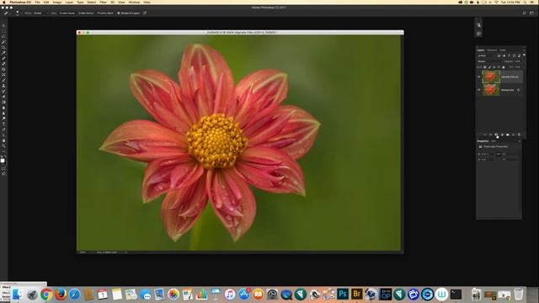Image resolution: width=539 pixels, height=303 pixels.
Task: Select the Hand tool
Action: pyautogui.click(x=3, y=141)
